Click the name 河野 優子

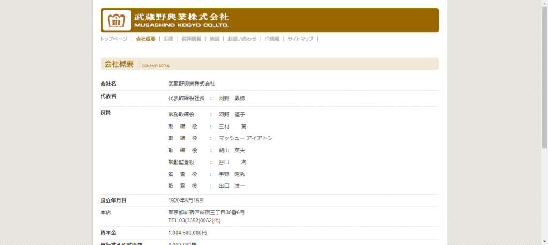tap(232, 115)
